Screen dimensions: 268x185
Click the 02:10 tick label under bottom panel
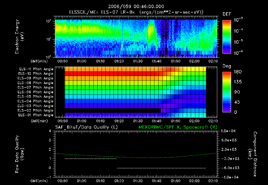pyautogui.click(x=213, y=181)
